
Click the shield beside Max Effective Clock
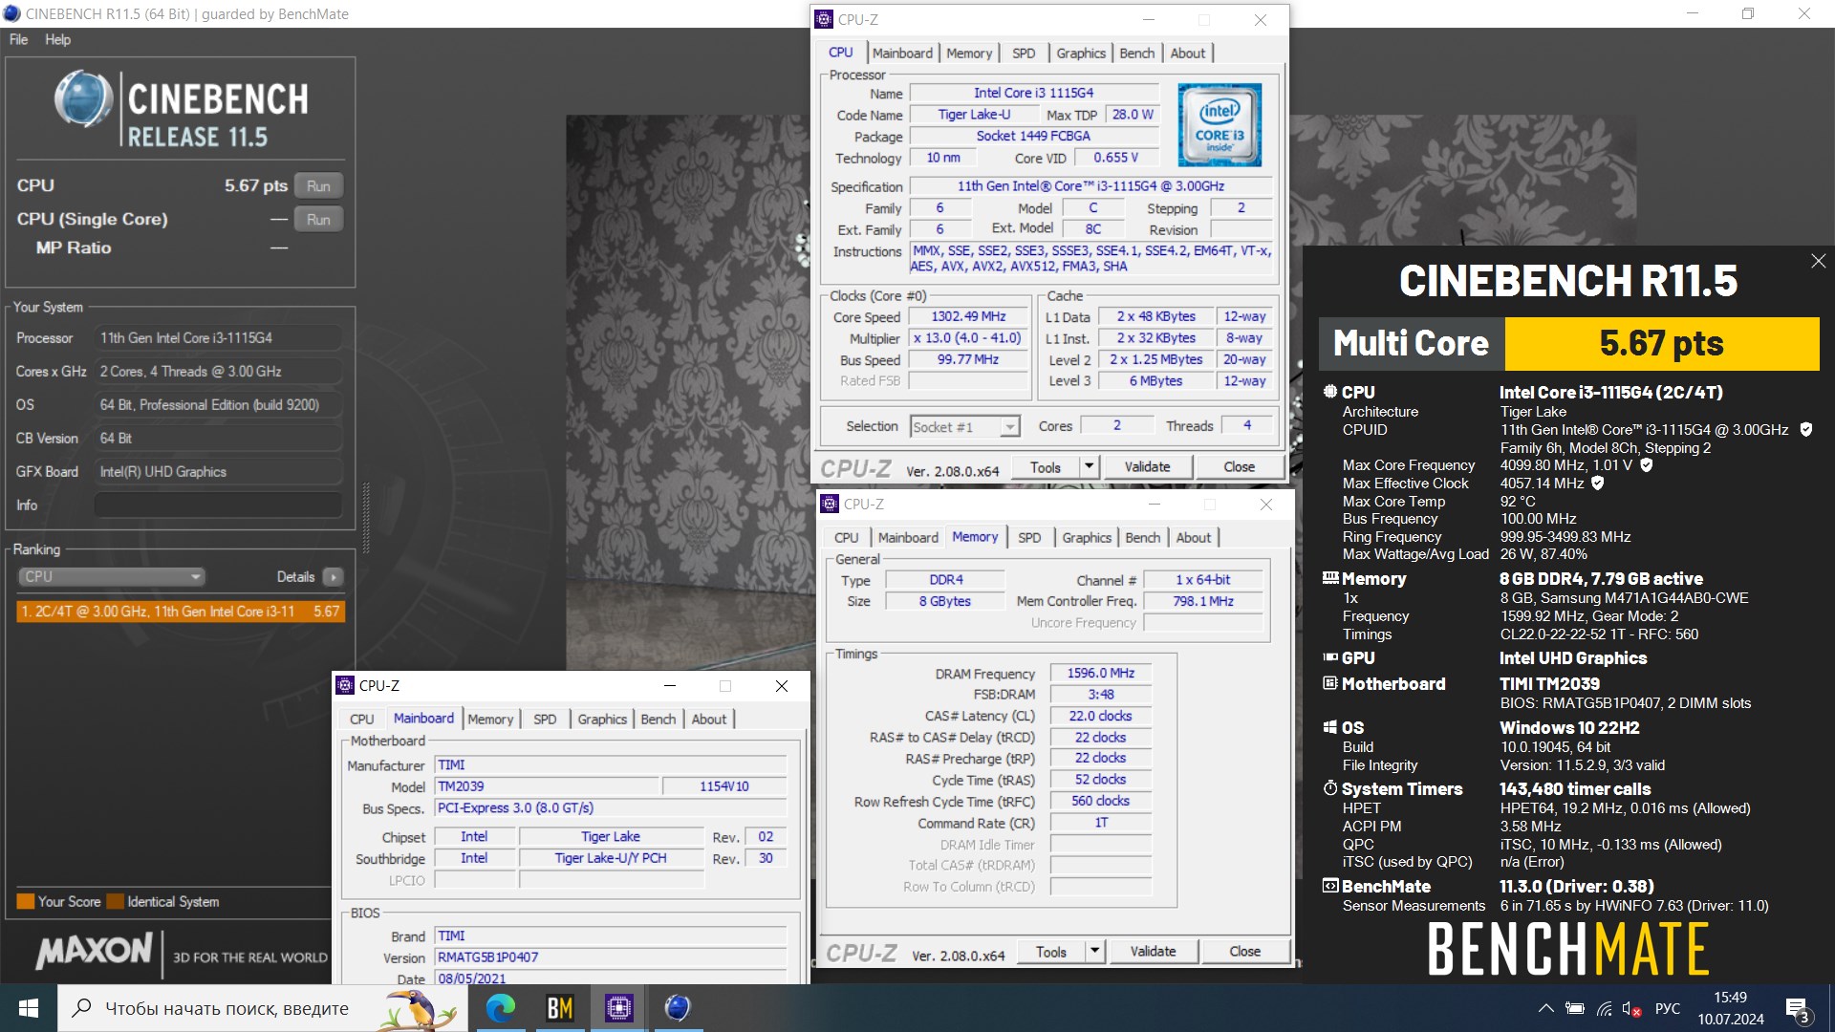(x=1597, y=484)
